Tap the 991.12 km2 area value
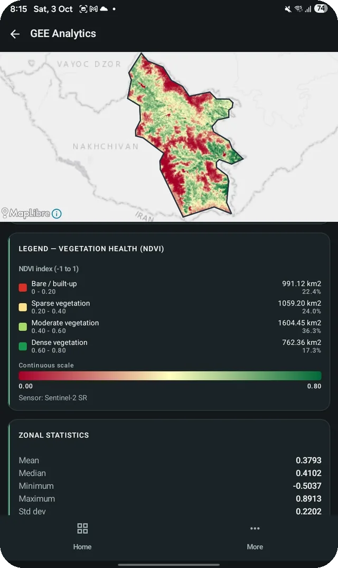 coord(302,283)
